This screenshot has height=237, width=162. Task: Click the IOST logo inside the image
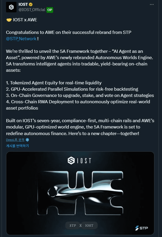(80, 161)
